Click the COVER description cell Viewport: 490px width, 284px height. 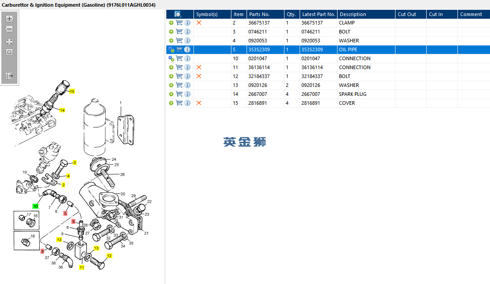point(366,103)
